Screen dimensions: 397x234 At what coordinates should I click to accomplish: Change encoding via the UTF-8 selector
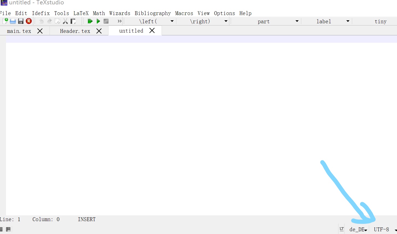point(382,229)
